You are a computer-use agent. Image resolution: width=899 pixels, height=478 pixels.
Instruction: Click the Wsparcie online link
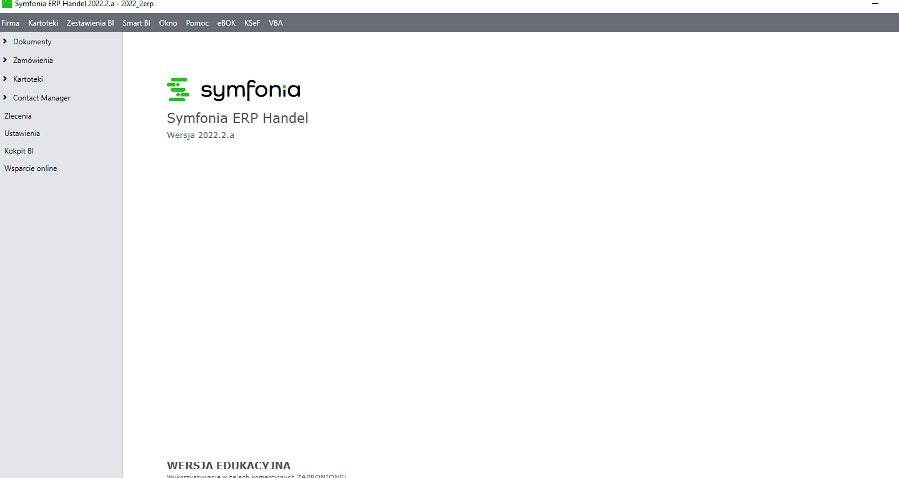tap(31, 168)
